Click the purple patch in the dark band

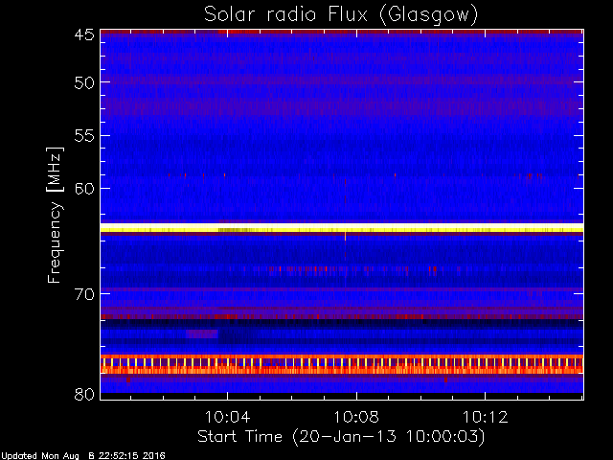(x=202, y=333)
